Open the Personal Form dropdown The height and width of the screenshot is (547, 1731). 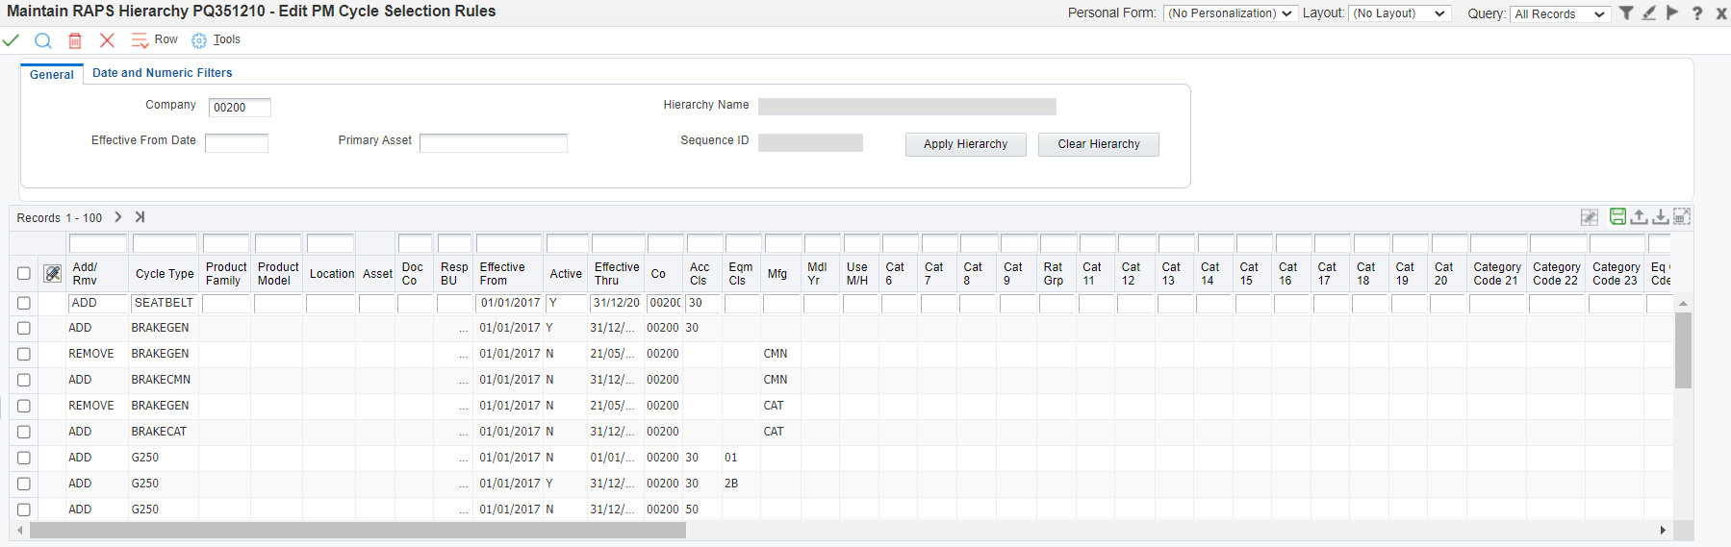tap(1229, 13)
